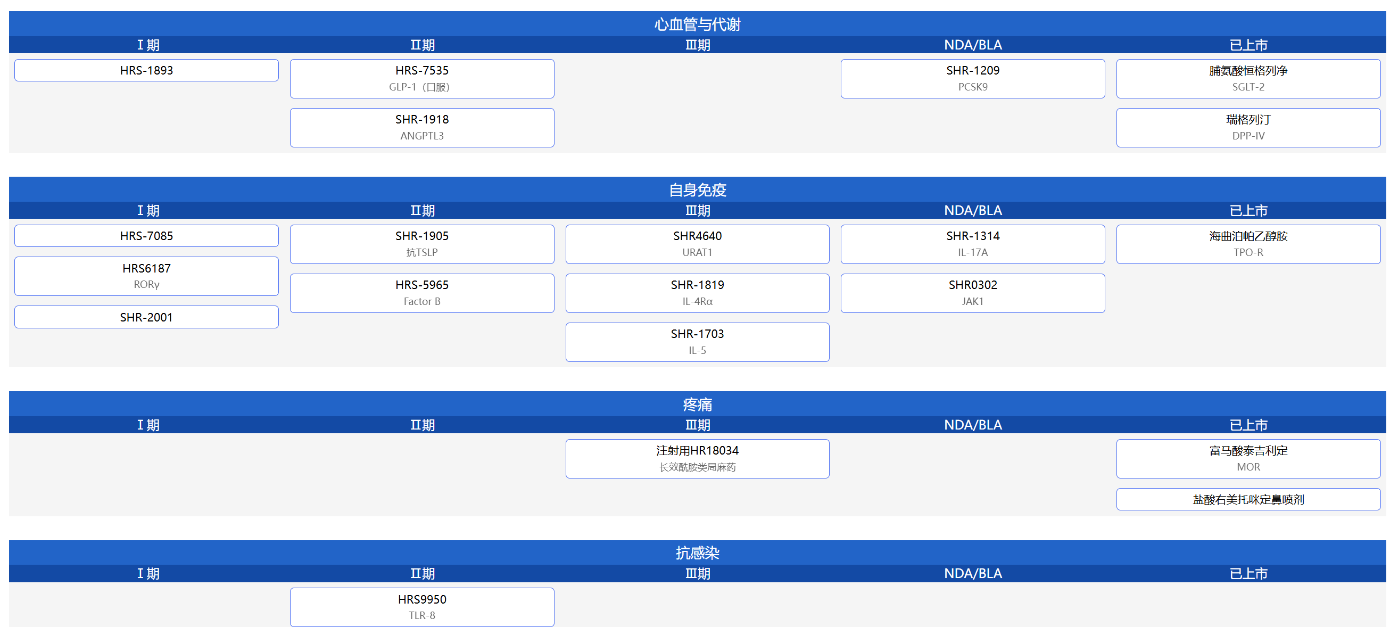Open the SHR-1209 PCSK9 card
Viewport: 1390px width, 627px height.
click(x=972, y=79)
